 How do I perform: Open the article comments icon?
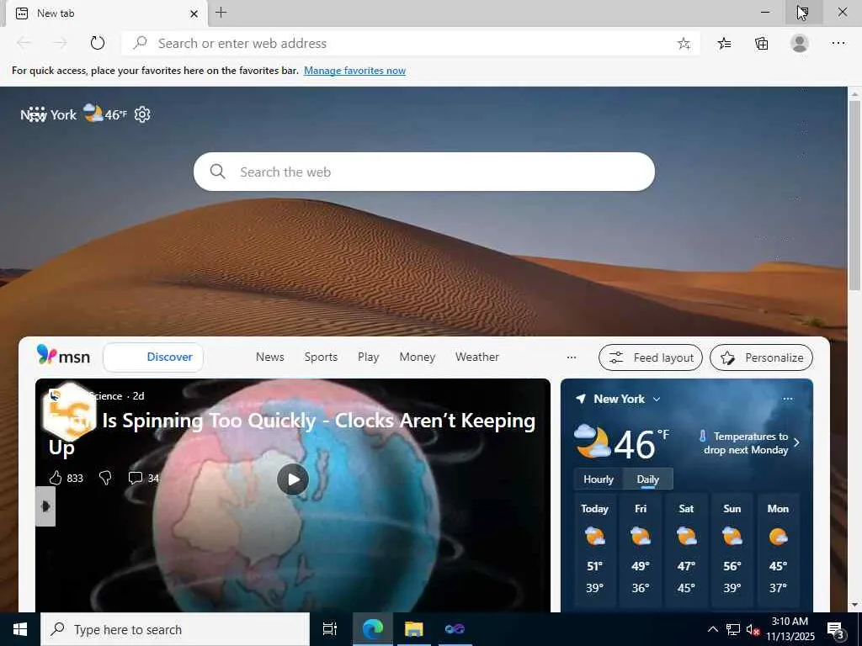coord(136,478)
